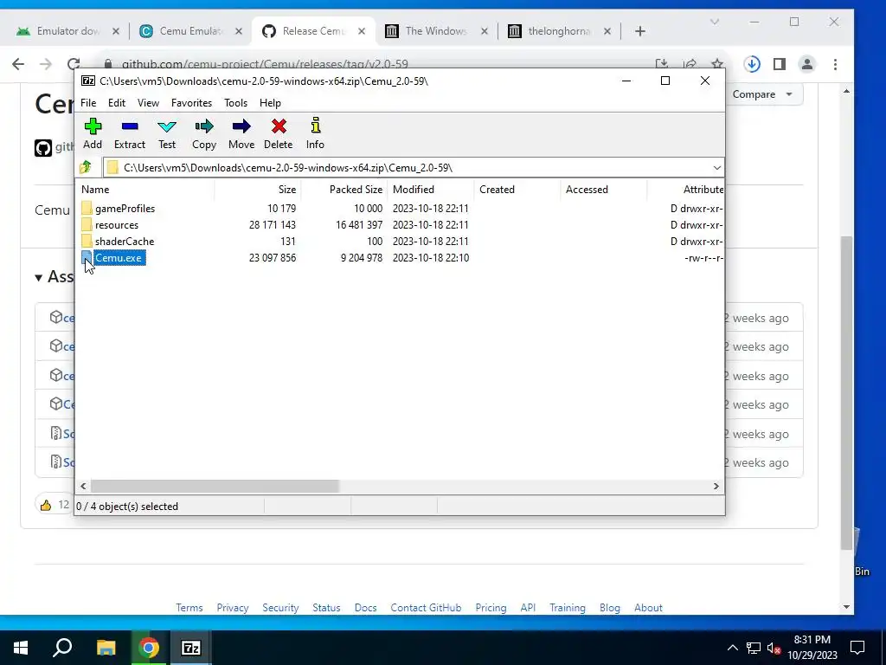Click Cemu.exe size value 23 097 856
Viewport: 886px width, 665px height.
coord(273,258)
